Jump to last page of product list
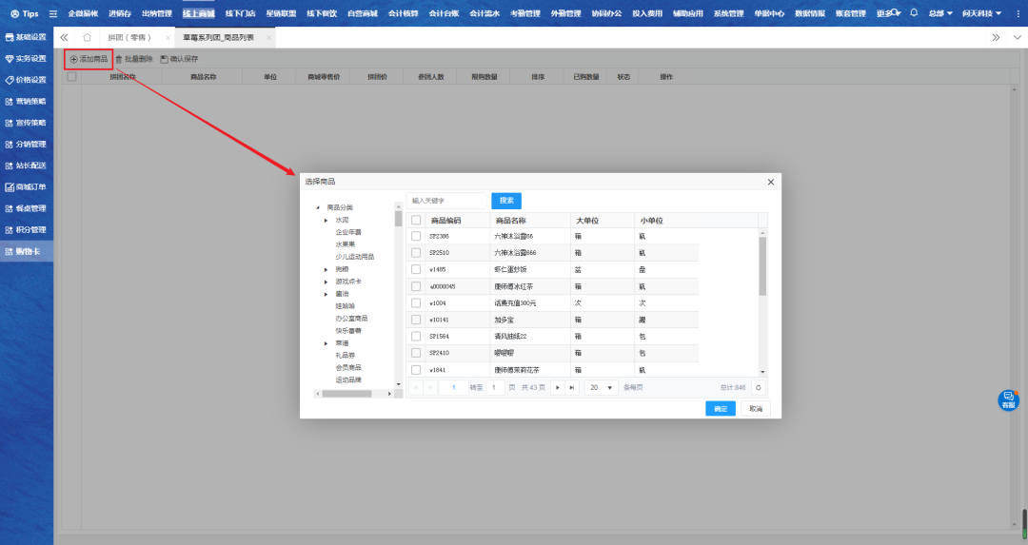 (571, 387)
